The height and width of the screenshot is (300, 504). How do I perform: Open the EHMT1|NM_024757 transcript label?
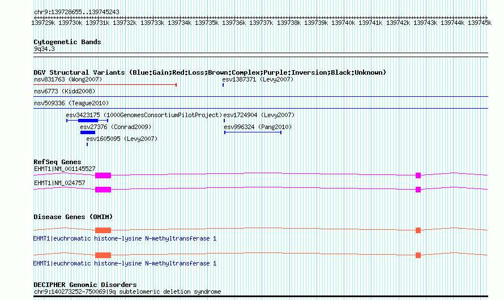coord(59,183)
